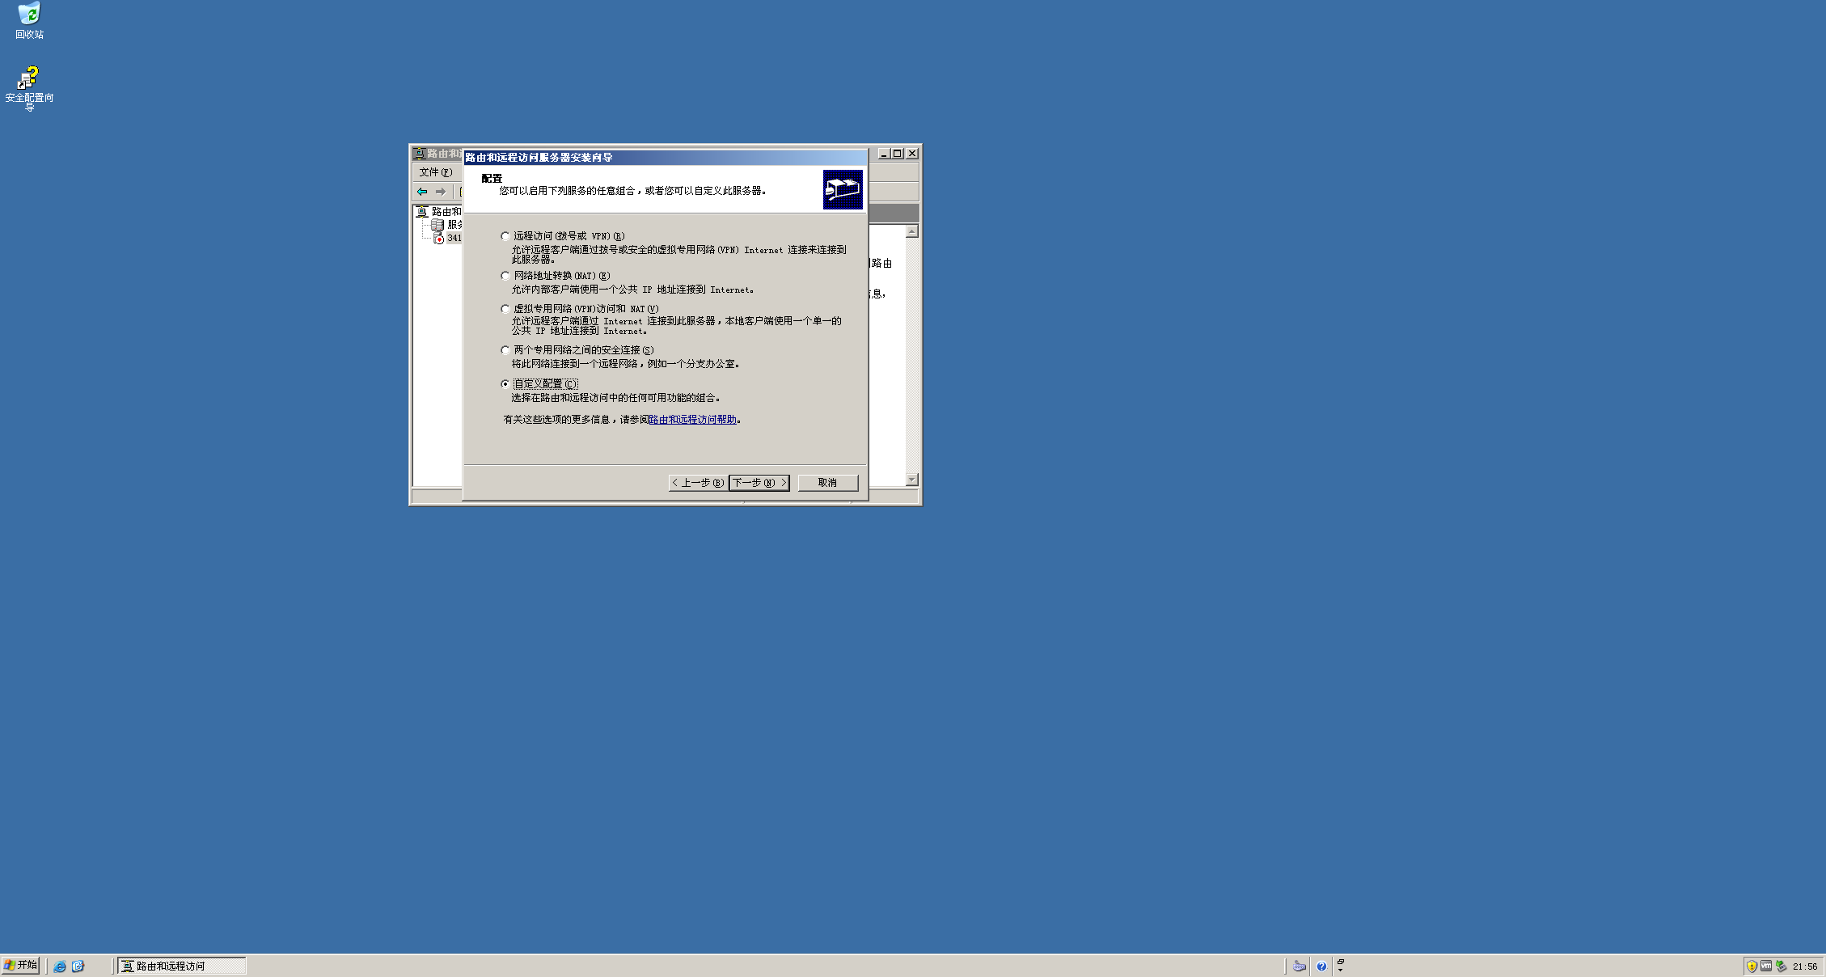This screenshot has height=977, width=1826.
Task: Select the 自定义配置 option
Action: [x=504, y=383]
